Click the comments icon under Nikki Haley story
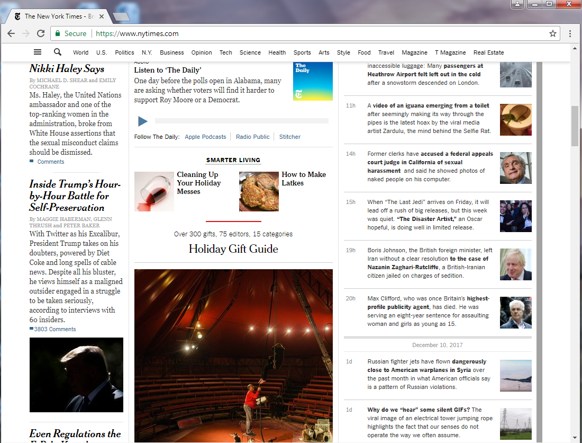This screenshot has width=582, height=443. (x=32, y=161)
